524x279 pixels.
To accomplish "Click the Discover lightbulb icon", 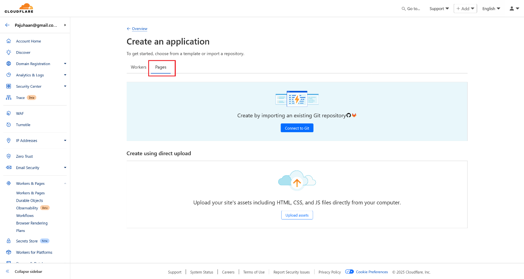I will coord(9,53).
